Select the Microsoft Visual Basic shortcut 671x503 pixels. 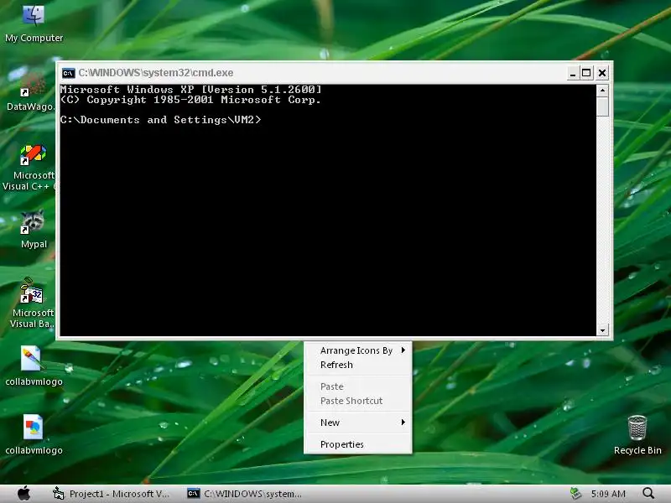pyautogui.click(x=33, y=303)
